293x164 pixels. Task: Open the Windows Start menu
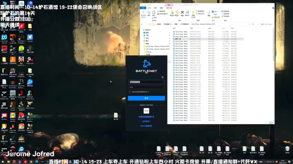[x=3, y=162]
